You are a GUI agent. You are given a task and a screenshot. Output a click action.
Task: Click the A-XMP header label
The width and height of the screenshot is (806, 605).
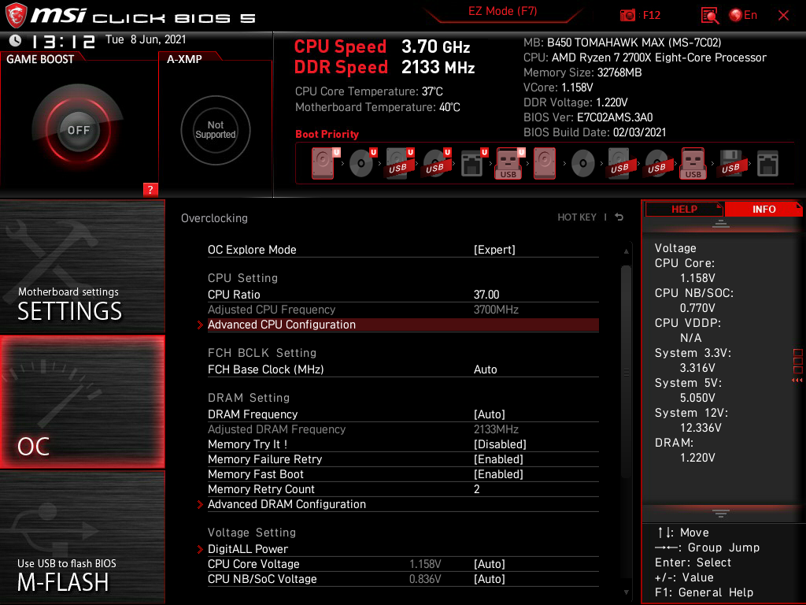point(184,59)
